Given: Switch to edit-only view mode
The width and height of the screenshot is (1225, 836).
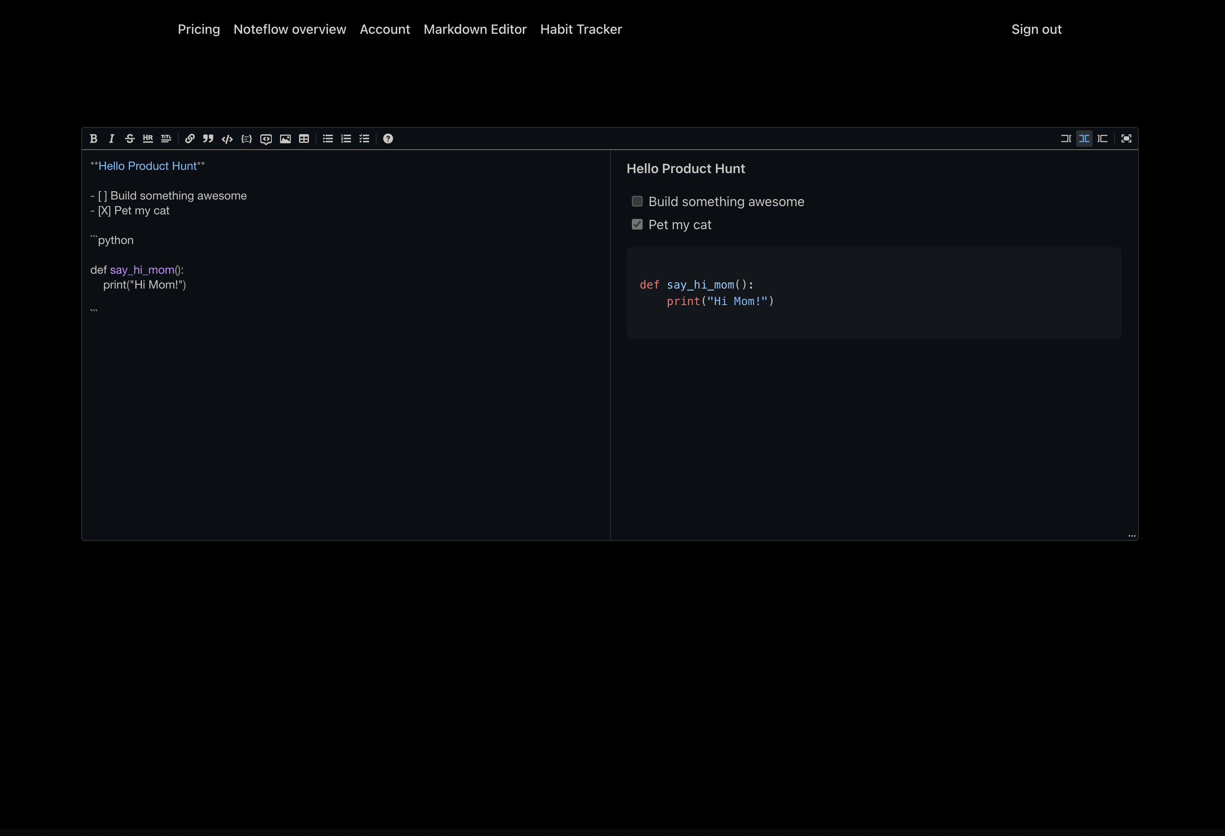Looking at the screenshot, I should 1066,139.
